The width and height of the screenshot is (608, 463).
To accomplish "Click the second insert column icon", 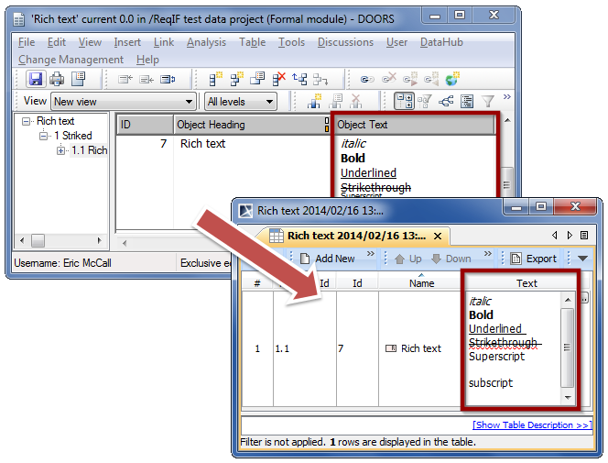I will click(147, 79).
